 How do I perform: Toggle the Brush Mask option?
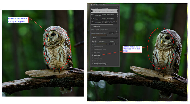pos(93,55)
